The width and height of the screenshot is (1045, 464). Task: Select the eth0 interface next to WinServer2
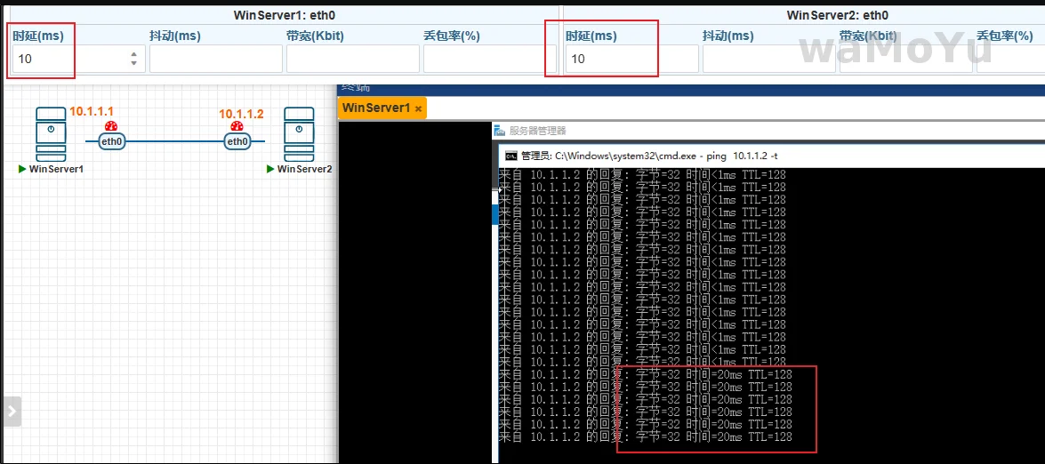[x=237, y=141]
